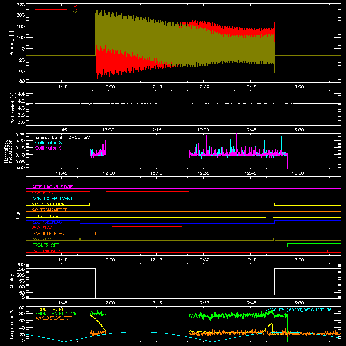Click the 'Pointing' y-axis label
This screenshot has height=346, width=346.
coord(12,43)
